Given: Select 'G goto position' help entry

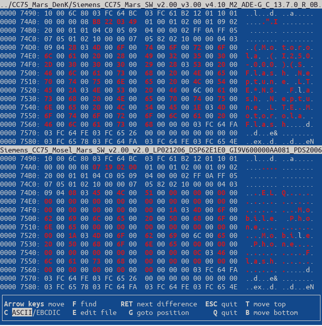Looking at the screenshot, I should click(159, 312).
